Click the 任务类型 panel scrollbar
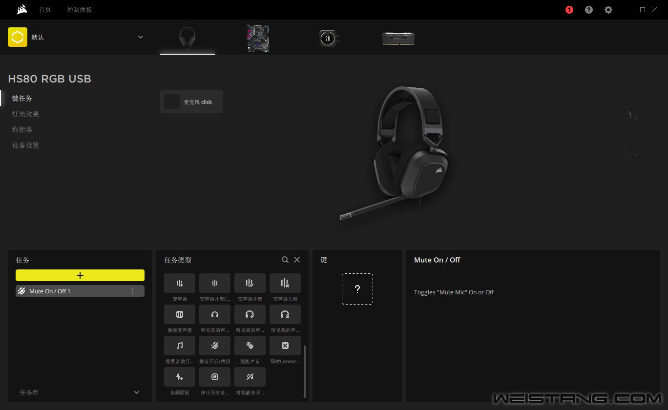The image size is (668, 410). [305, 371]
